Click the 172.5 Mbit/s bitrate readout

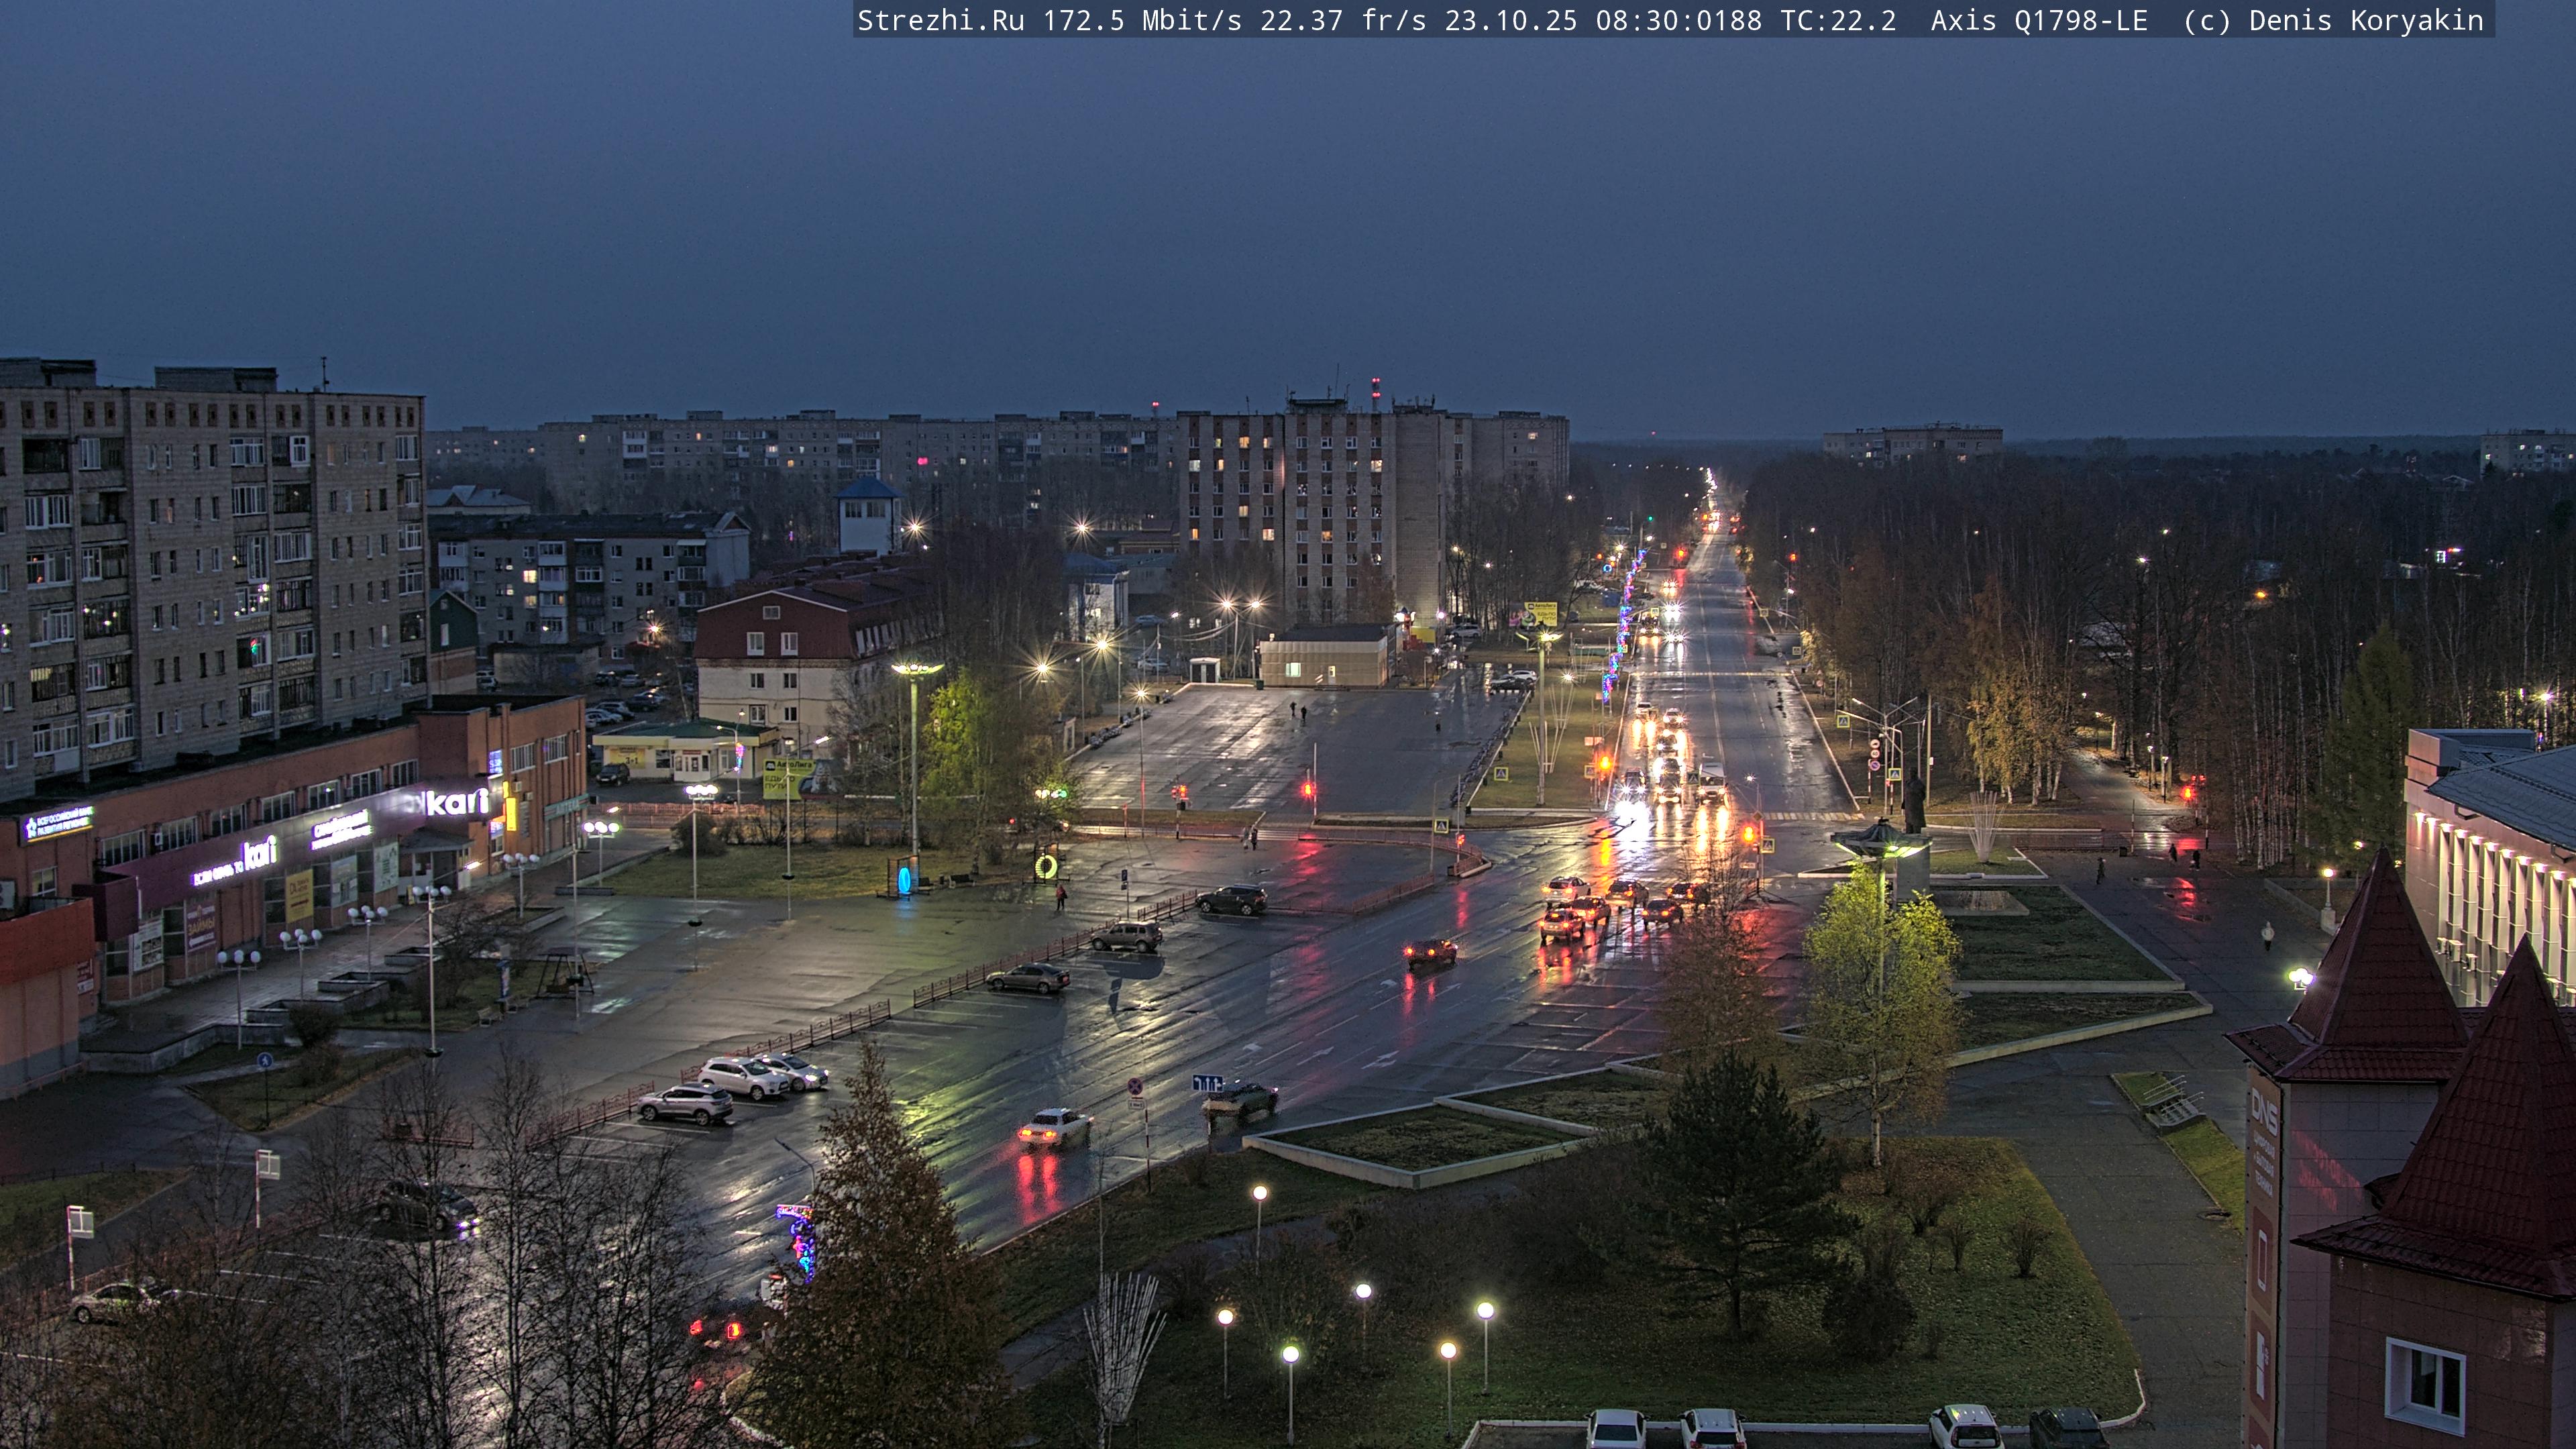(1141, 21)
